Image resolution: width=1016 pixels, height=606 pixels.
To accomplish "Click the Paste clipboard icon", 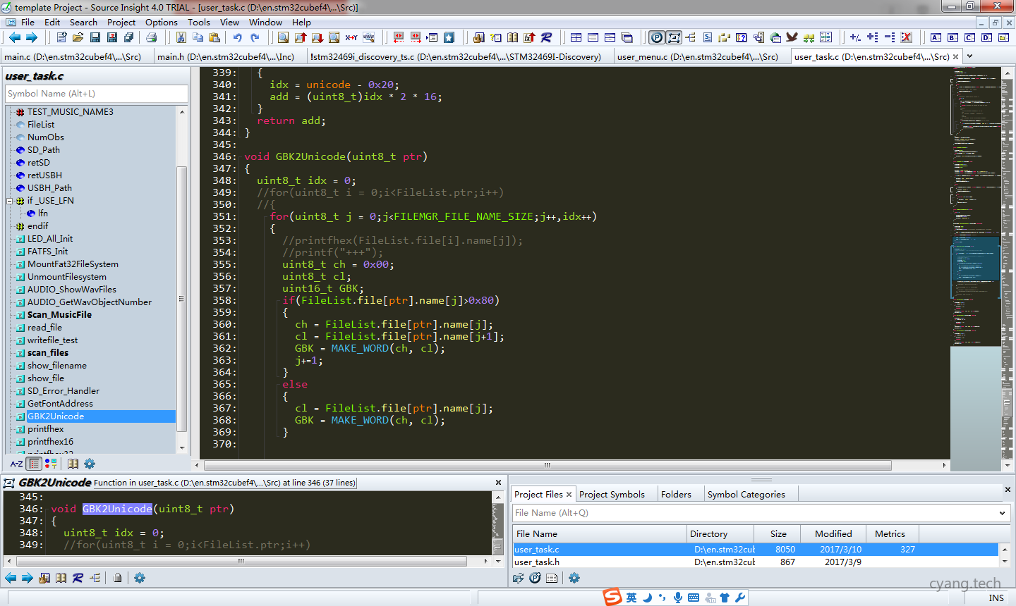I will (x=214, y=37).
